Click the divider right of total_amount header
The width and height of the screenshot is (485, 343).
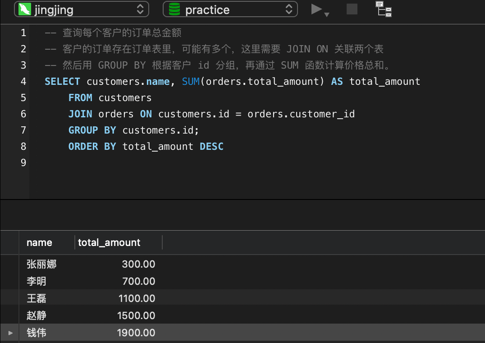[162, 242]
